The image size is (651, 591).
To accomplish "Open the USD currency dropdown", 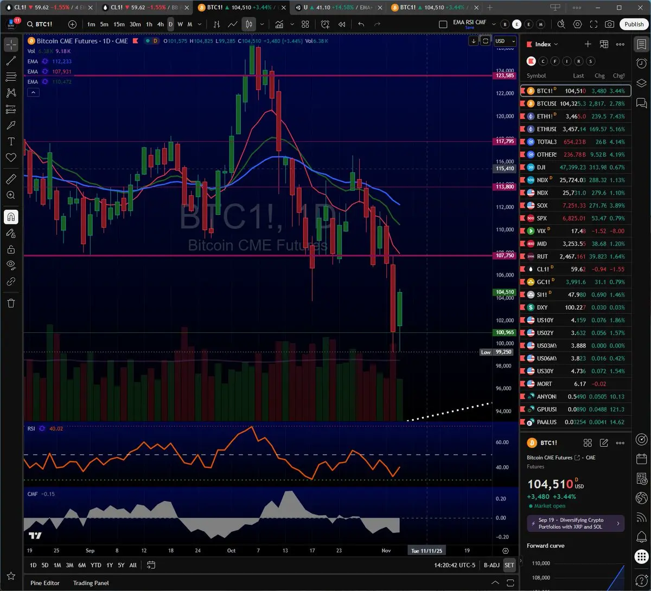I will coord(504,41).
